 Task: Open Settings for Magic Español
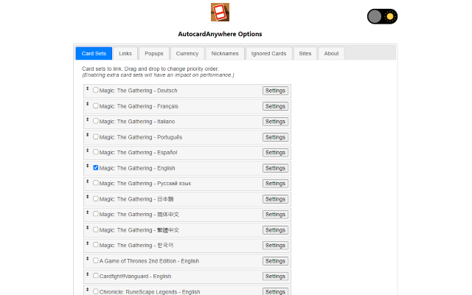[275, 153]
